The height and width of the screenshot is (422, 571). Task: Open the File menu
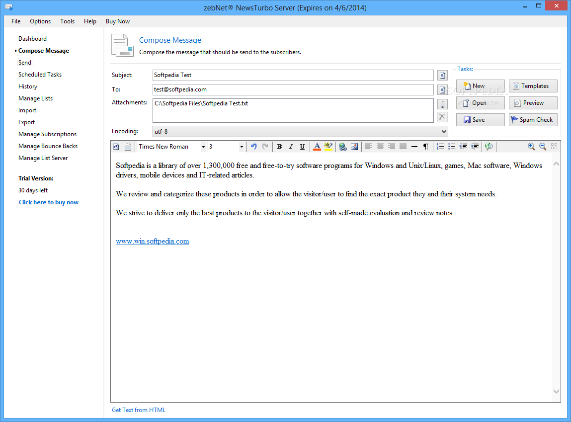(x=16, y=21)
